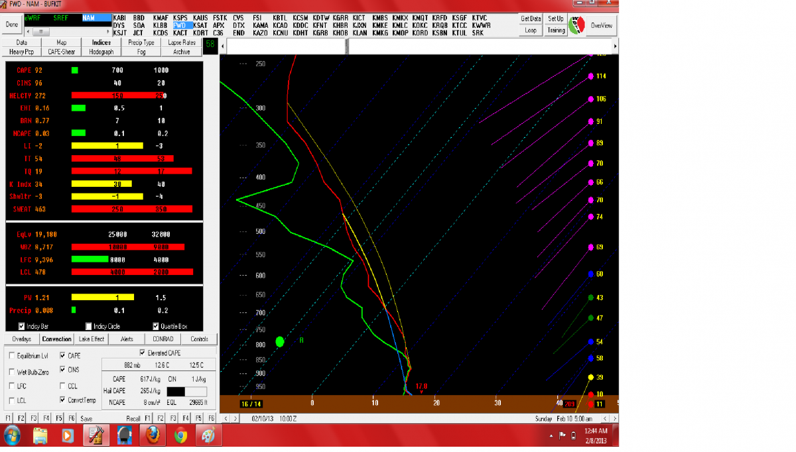Select the Data tab
The width and height of the screenshot is (796, 452).
point(22,42)
